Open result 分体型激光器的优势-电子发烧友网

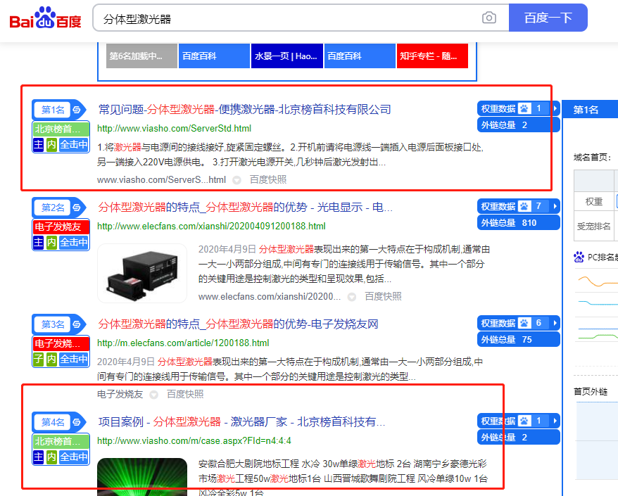click(x=238, y=324)
